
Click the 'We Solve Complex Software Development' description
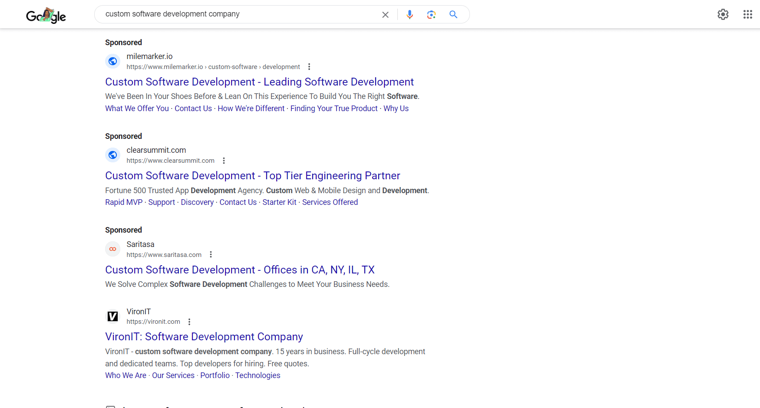pyautogui.click(x=247, y=284)
